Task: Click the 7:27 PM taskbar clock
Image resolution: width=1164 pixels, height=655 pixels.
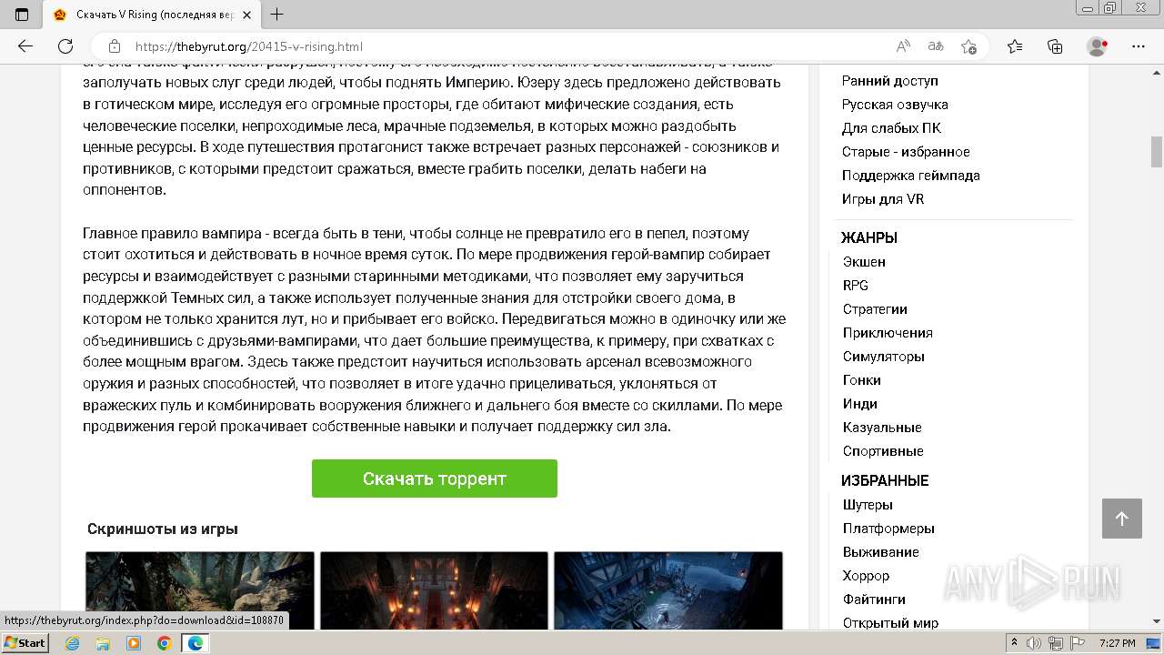Action: (1117, 643)
